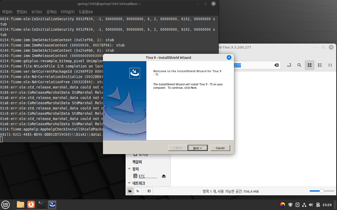Eject the ETC device
Image resolution: width=337 pixels, height=210 pixels.
click(164, 176)
